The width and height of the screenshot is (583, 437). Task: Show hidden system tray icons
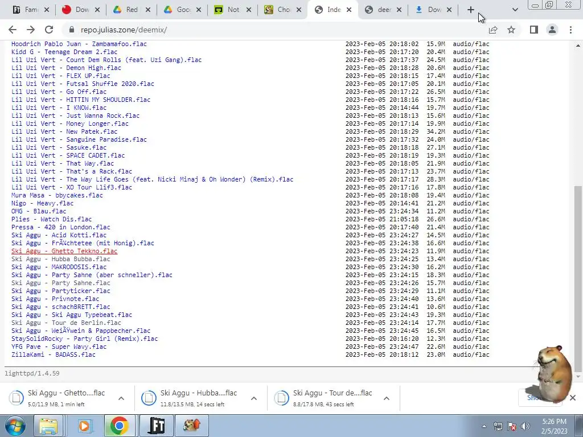pyautogui.click(x=484, y=426)
